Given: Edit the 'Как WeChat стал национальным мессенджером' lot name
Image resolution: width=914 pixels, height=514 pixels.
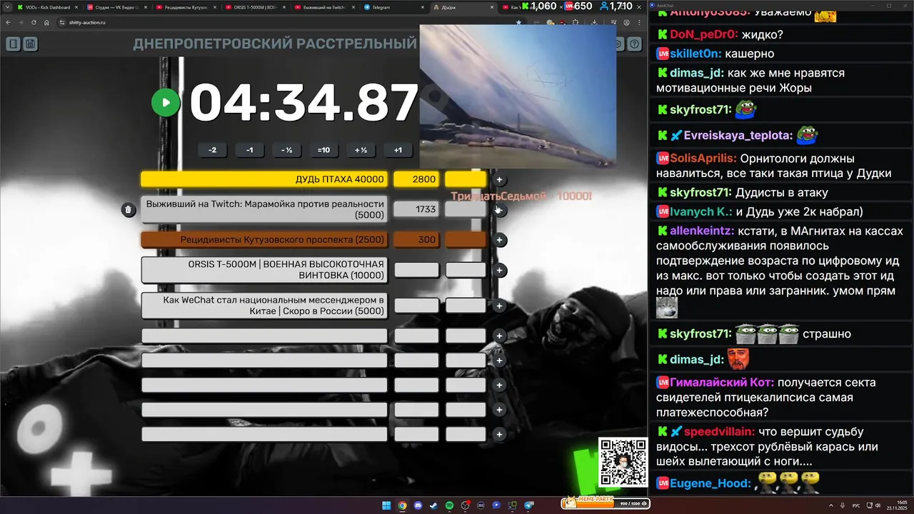Looking at the screenshot, I should (x=264, y=306).
